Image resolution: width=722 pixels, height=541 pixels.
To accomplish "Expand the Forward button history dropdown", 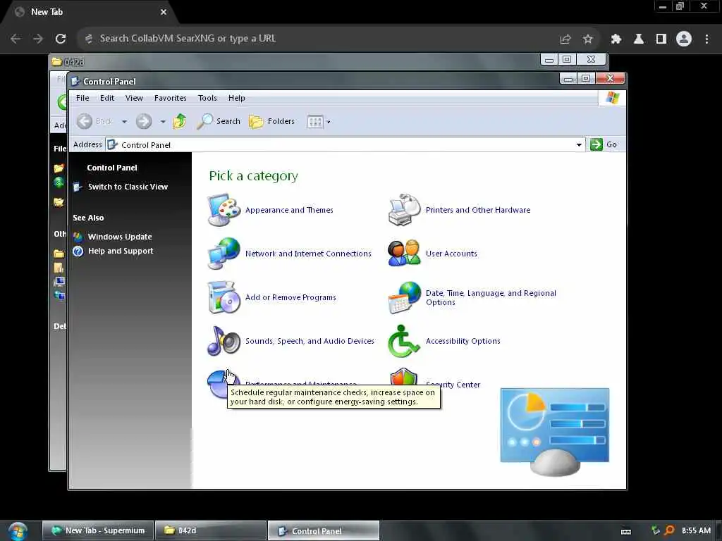I will click(x=163, y=122).
